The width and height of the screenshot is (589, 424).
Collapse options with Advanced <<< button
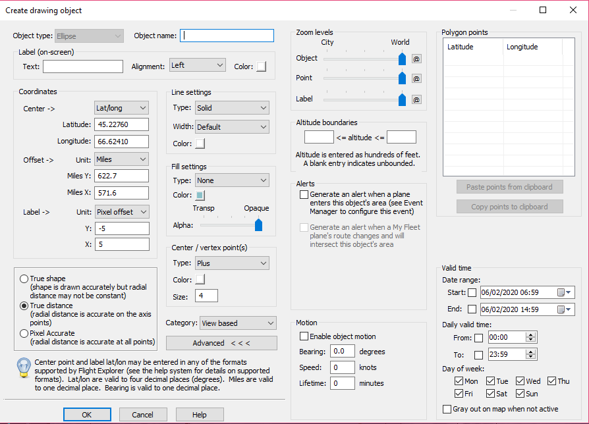pyautogui.click(x=221, y=343)
